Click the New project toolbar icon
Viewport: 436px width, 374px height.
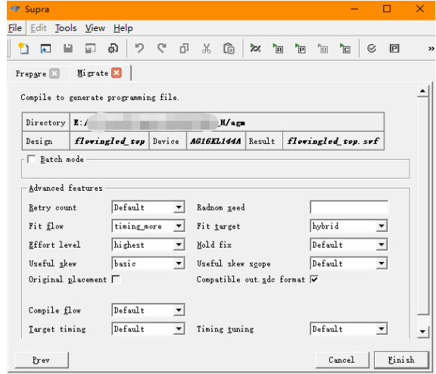pos(23,48)
